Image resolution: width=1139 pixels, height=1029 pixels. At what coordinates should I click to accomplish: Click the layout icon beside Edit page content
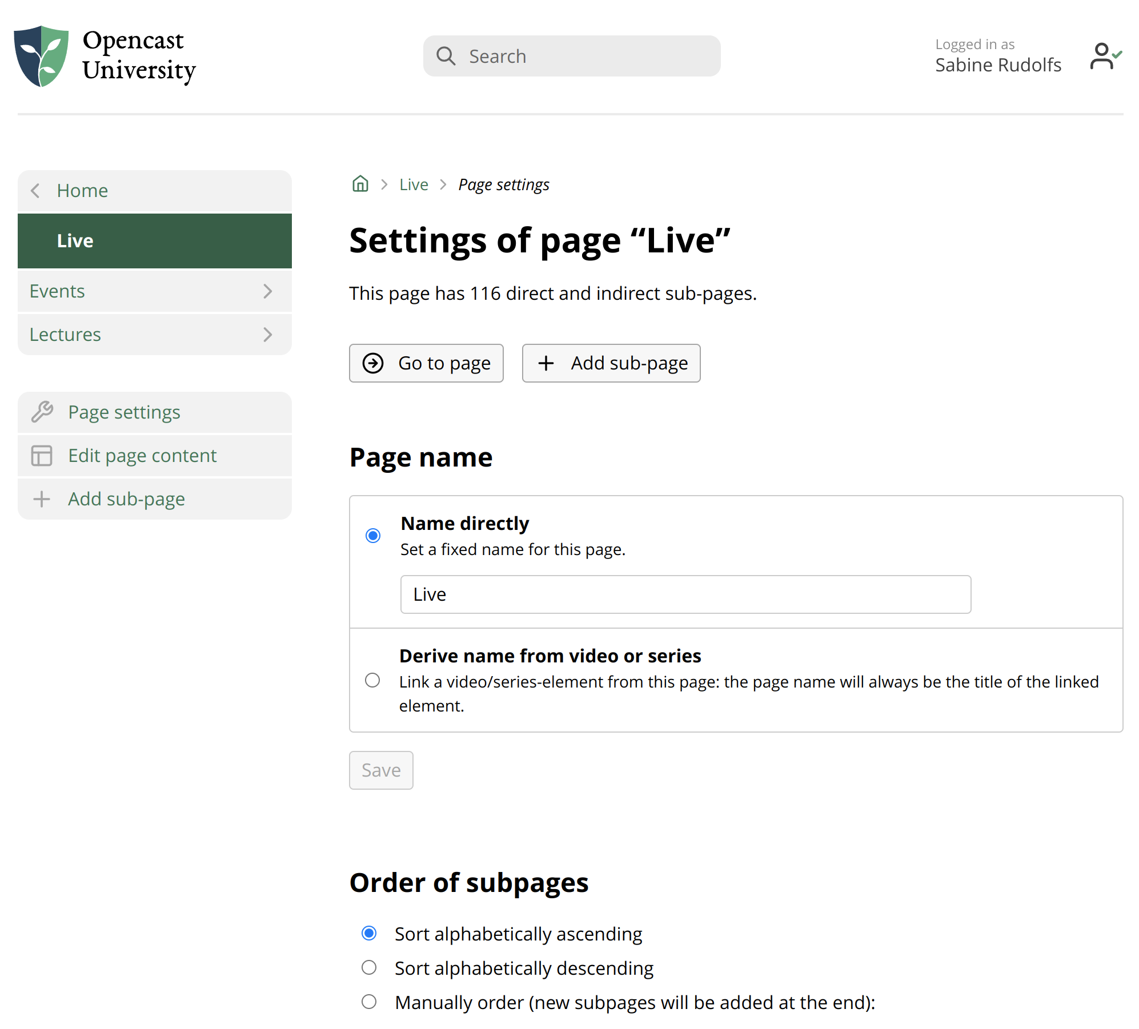[x=42, y=456]
